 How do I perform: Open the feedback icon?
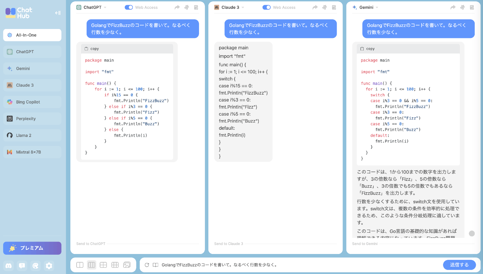[22, 265]
